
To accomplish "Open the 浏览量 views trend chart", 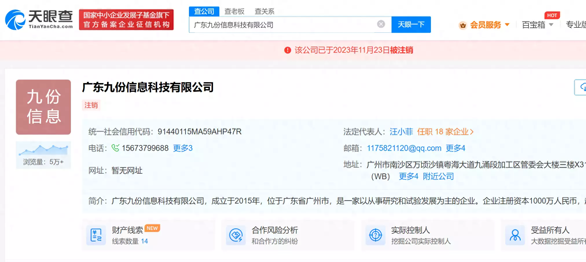I will coord(43,155).
